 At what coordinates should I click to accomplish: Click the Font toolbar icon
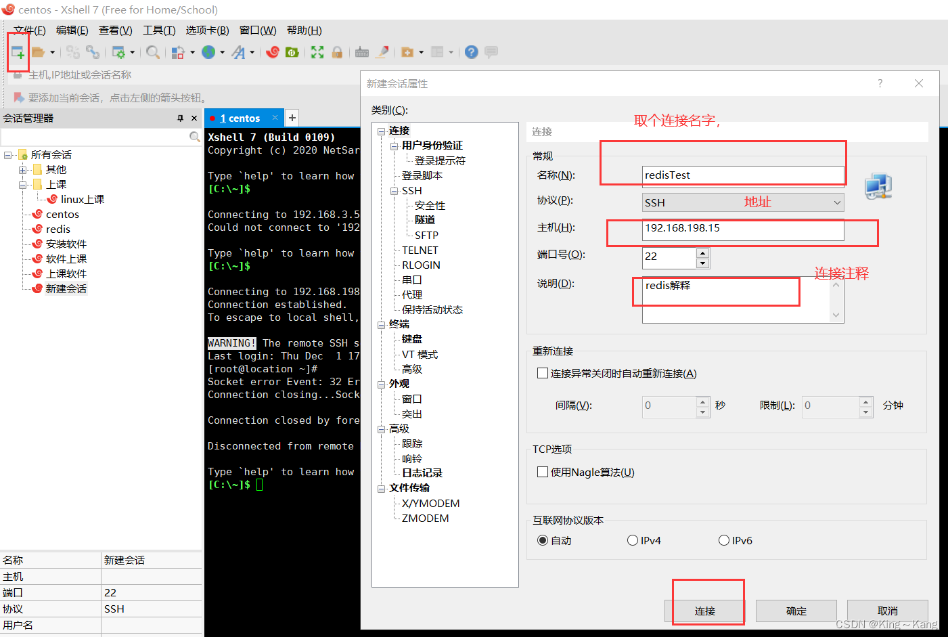point(238,52)
